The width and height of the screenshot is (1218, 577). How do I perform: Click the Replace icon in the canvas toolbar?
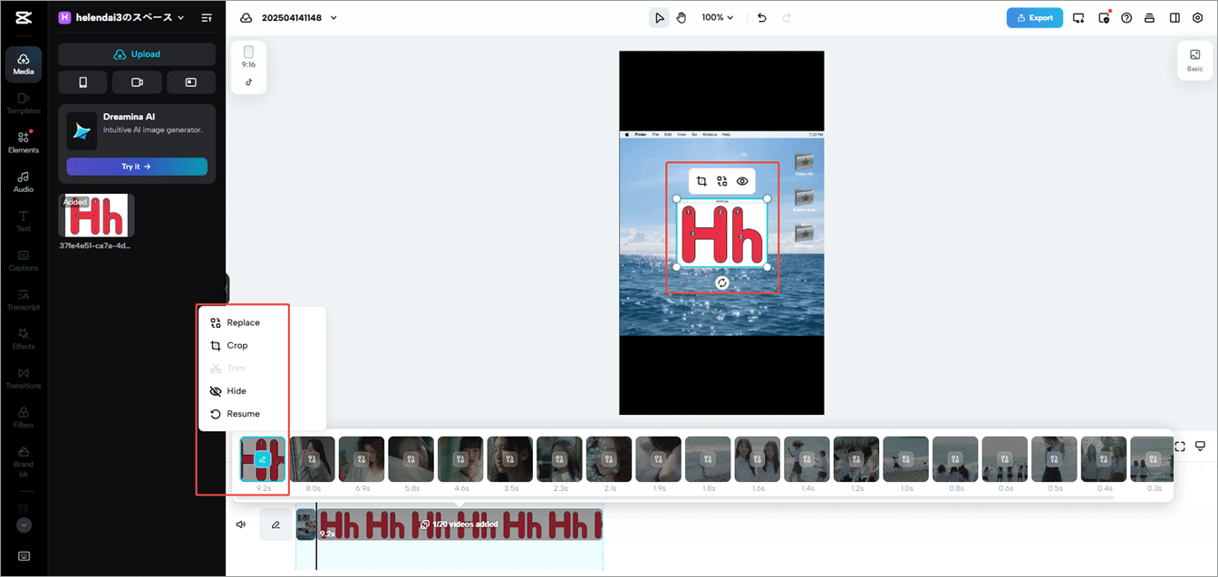coord(722,180)
